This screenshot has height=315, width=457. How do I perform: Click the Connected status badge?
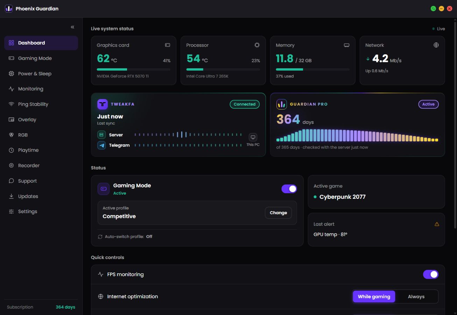(x=245, y=104)
